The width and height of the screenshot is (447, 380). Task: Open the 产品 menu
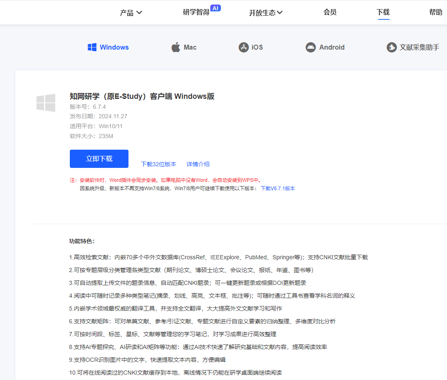tap(131, 12)
